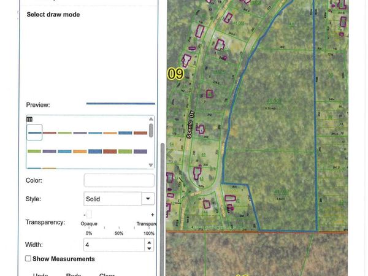
Task: Pick the medium blue line in first row
Action: point(125,133)
